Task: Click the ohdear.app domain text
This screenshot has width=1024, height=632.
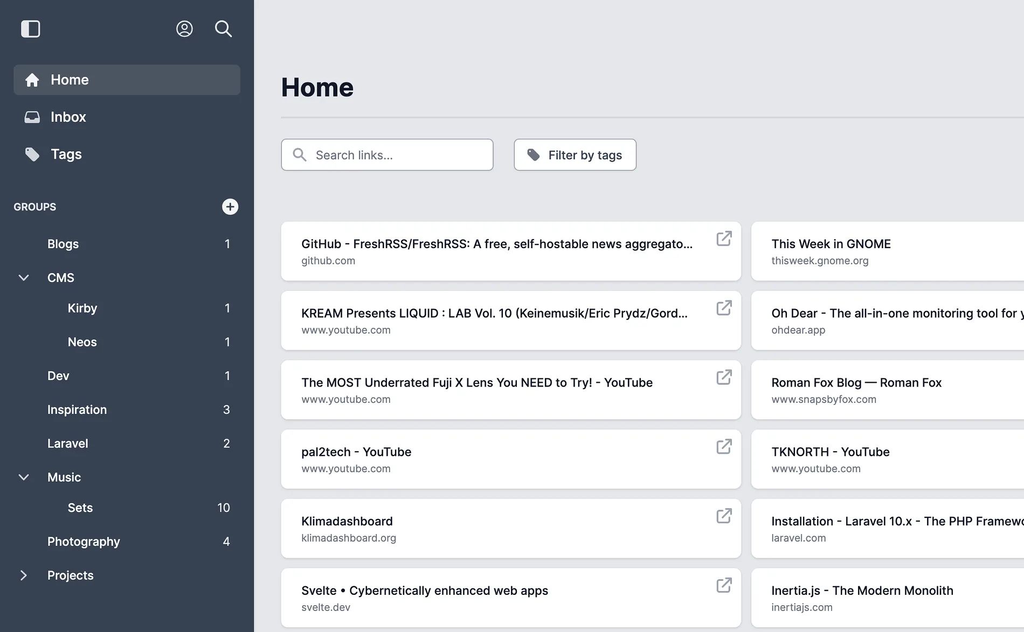Action: point(798,330)
